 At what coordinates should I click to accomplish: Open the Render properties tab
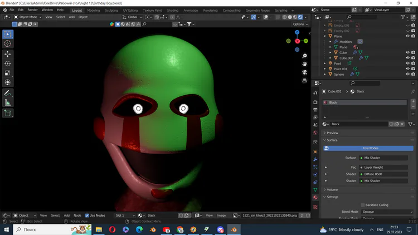point(315,102)
